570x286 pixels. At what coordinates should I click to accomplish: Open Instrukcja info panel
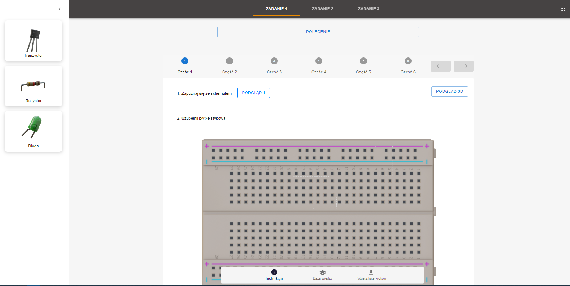274,275
